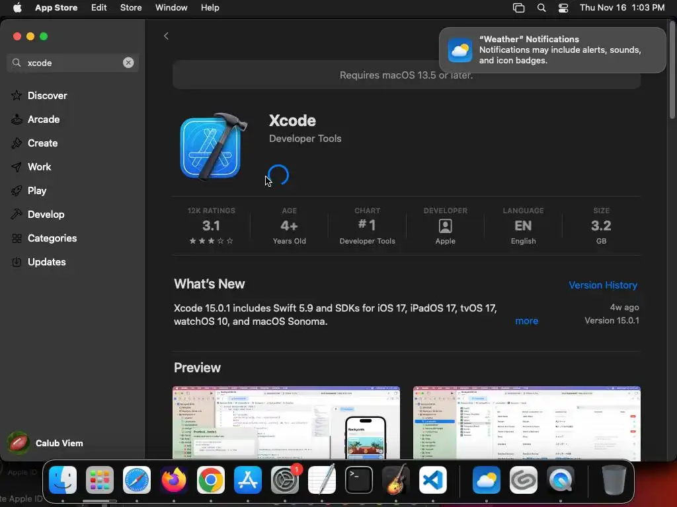Click the Developer Tools category label
Screen dimensions: 677x507
(305, 139)
